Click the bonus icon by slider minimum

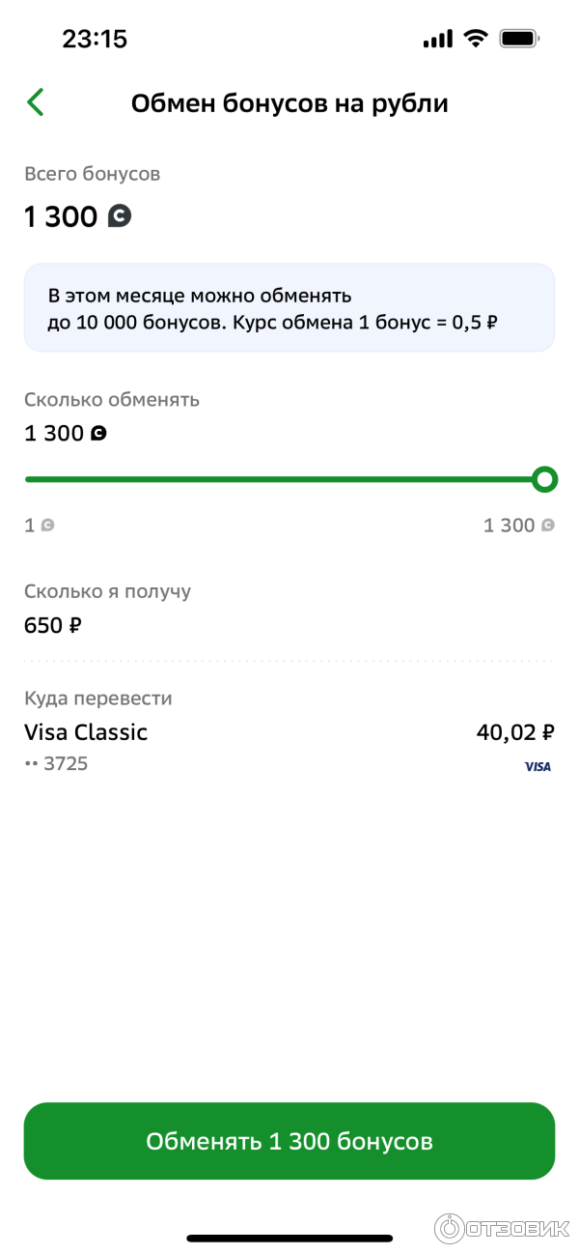click(x=47, y=526)
